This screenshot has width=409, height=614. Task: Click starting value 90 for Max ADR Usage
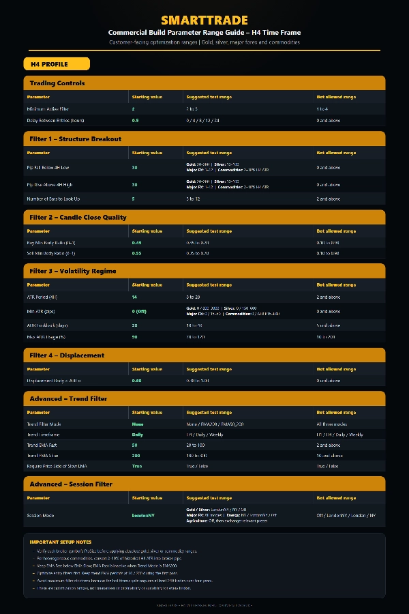coord(135,337)
